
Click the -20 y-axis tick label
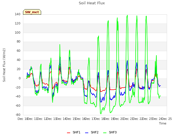pos(18,87)
